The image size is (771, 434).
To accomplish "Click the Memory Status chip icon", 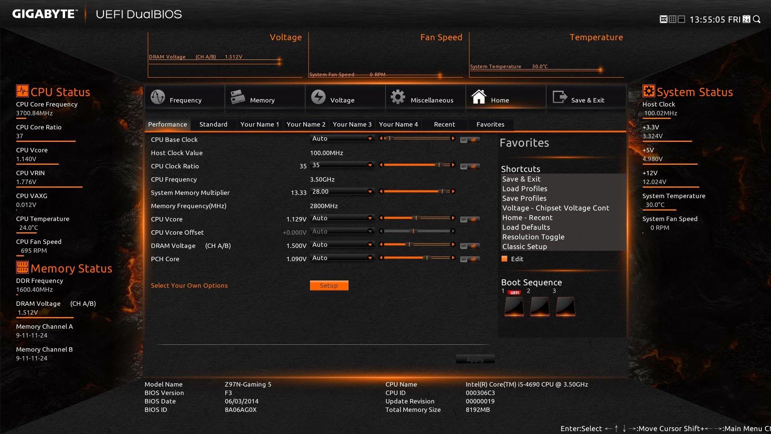I will coord(22,267).
